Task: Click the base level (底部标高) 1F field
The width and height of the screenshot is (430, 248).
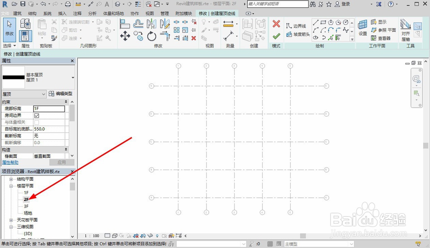Action: 49,108
